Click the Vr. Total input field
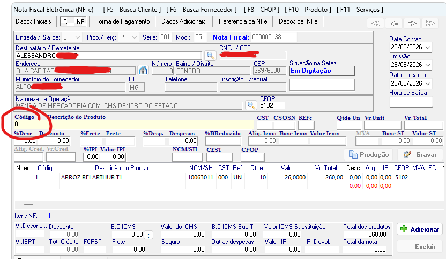Screen dimensions: 446x259 pos(423,125)
